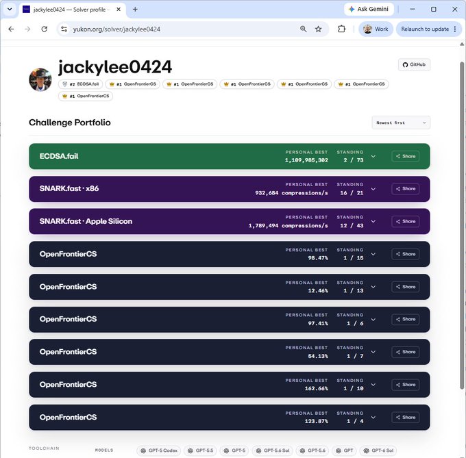
Task: Go forward with the browser forward arrow
Action: 27,29
